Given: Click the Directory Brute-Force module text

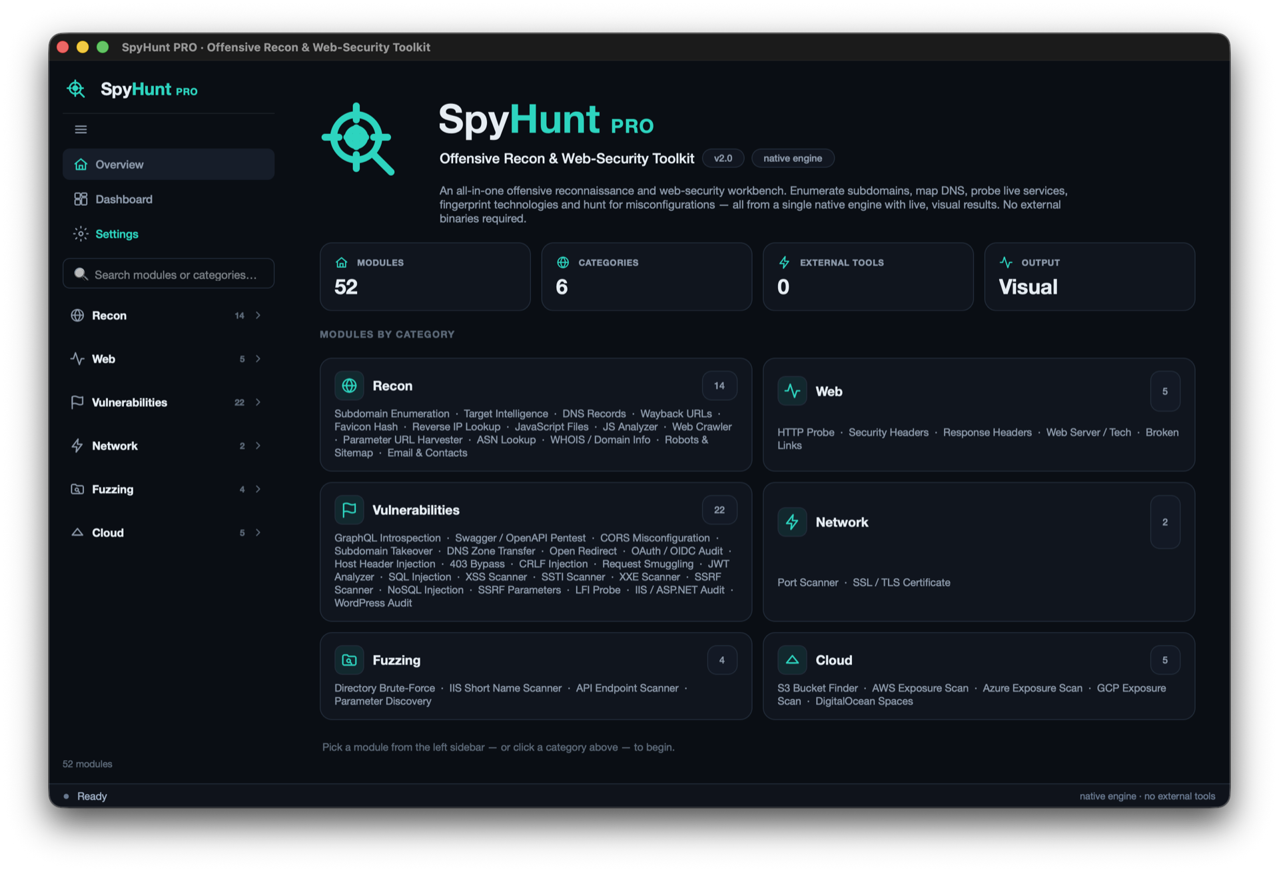Looking at the screenshot, I should [384, 687].
